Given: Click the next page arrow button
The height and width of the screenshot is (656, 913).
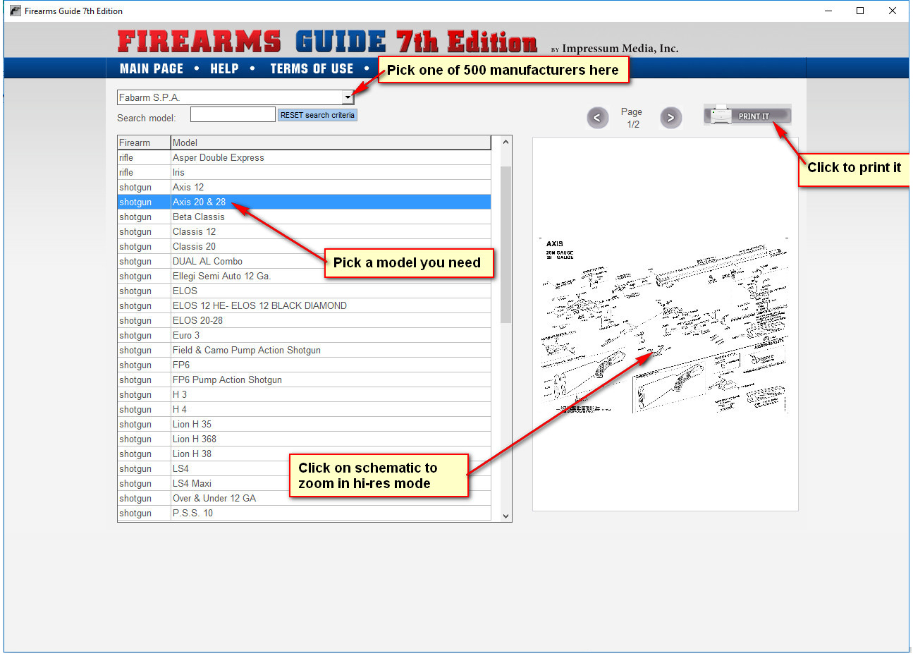Looking at the screenshot, I should pos(670,118).
